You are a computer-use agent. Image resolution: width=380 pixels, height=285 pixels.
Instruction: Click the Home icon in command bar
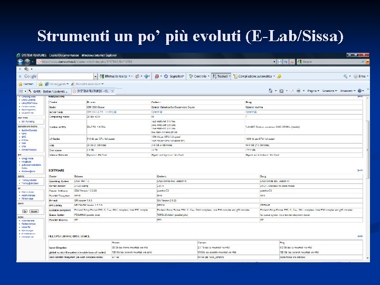pyautogui.click(x=270, y=91)
